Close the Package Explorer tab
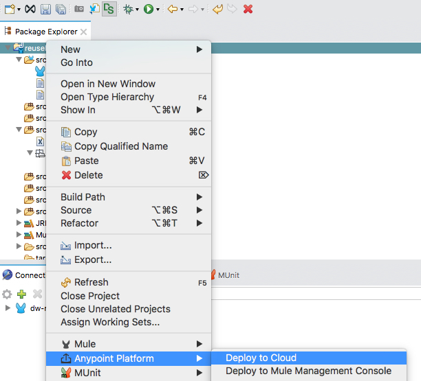The image size is (421, 381). [84, 32]
